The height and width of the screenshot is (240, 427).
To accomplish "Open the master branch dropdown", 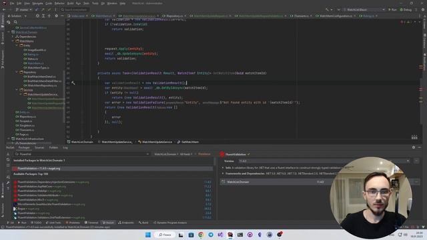I will pos(24,9).
